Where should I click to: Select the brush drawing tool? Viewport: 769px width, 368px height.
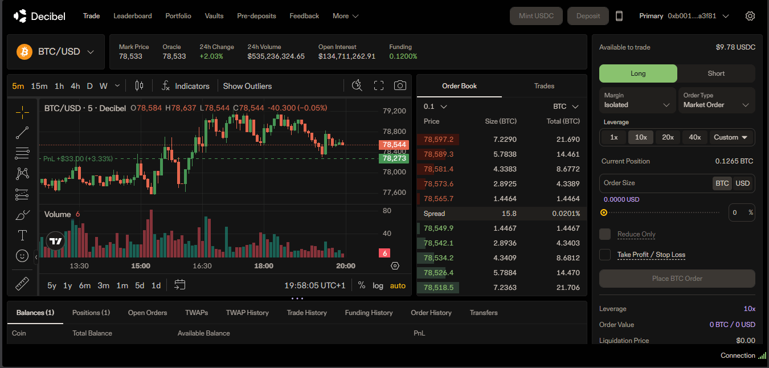tap(22, 215)
